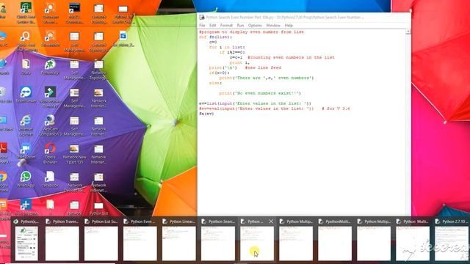This screenshot has height=264, width=470.
Task: Select Quick Heal Golden Browser icon
Action: pos(26,13)
